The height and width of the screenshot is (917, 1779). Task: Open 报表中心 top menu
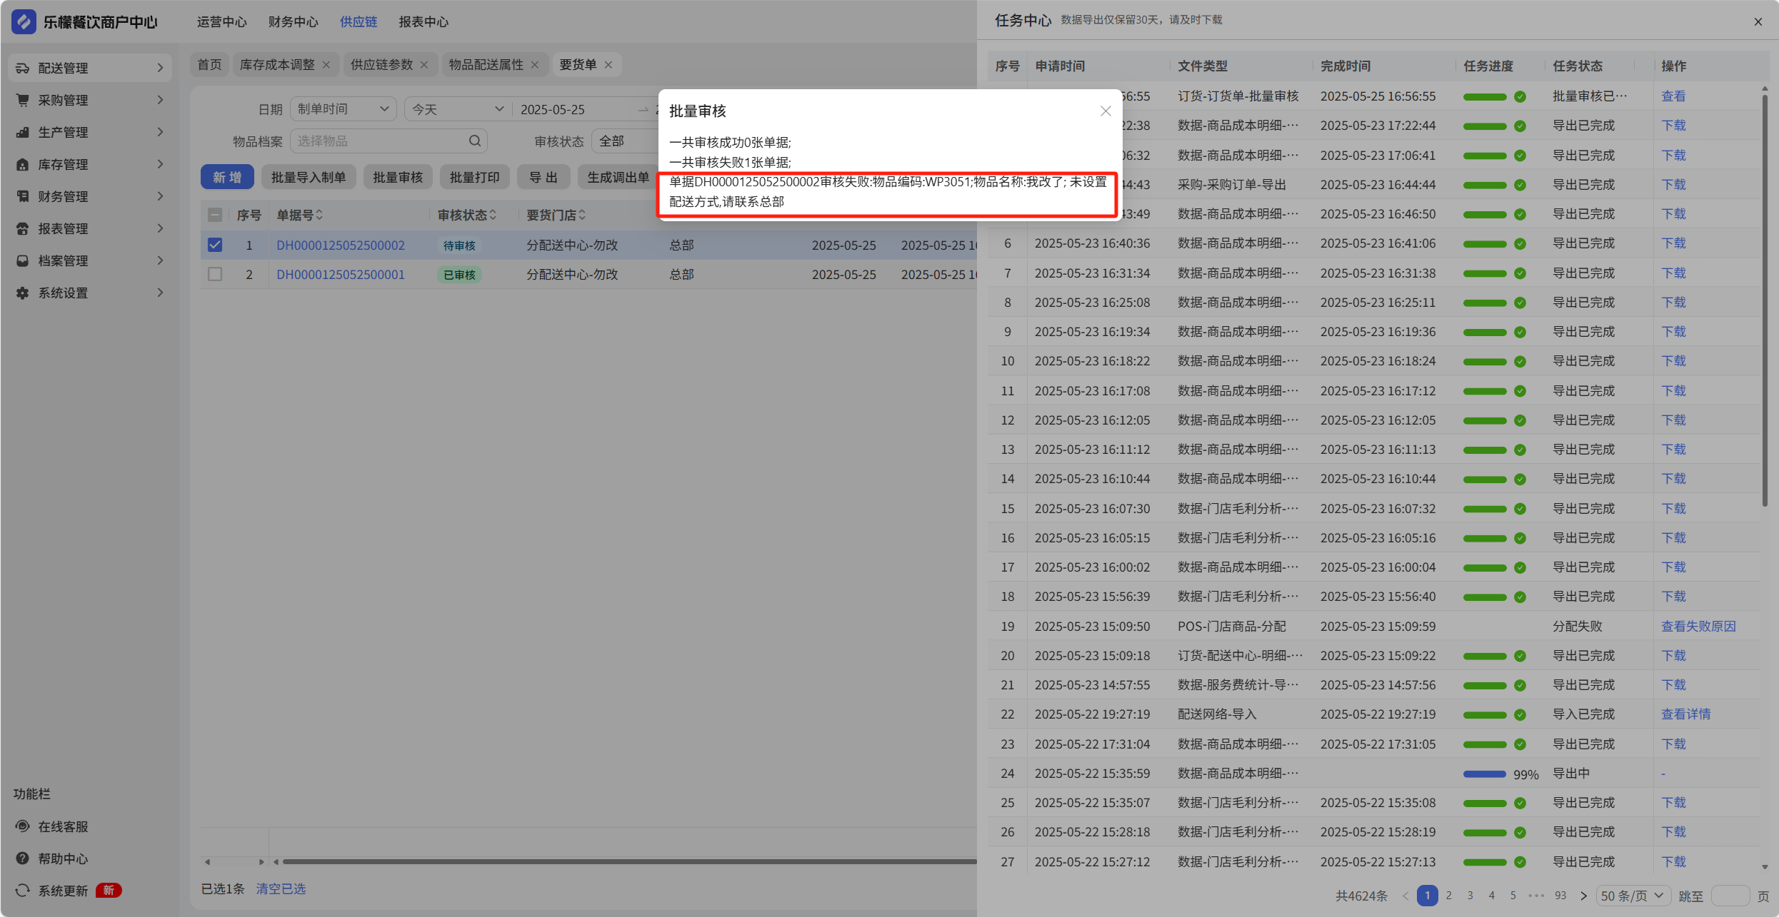(424, 21)
